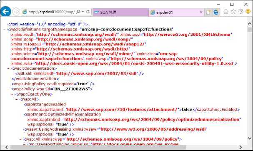Click the Edge browser icon button
This screenshot has height=151, width=253.
pyautogui.click(x=216, y=12)
